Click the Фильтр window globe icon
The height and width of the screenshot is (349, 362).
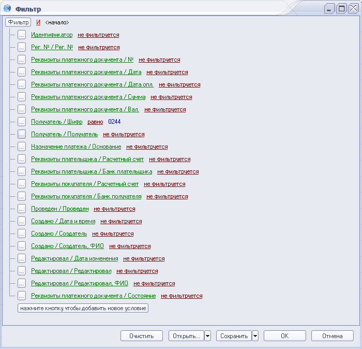(7, 8)
